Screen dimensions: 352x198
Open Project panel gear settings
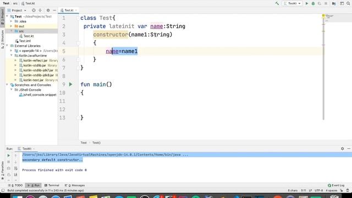click(x=48, y=10)
